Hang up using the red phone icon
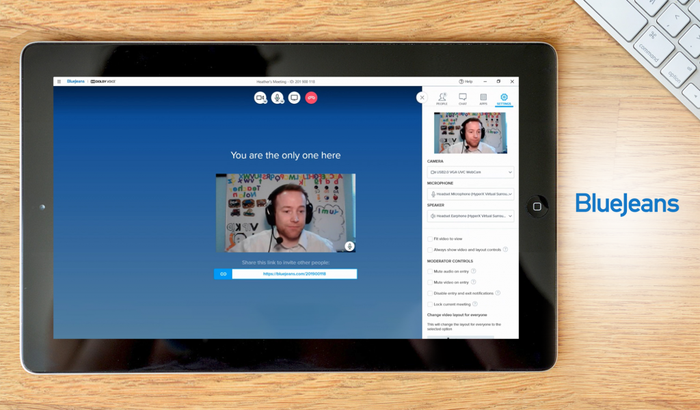Viewport: 700px width, 410px height. (x=311, y=98)
